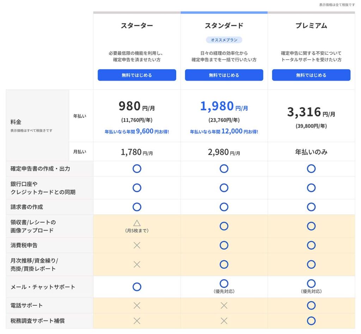Click the 3,316 円/月 yearly price

coord(311,112)
